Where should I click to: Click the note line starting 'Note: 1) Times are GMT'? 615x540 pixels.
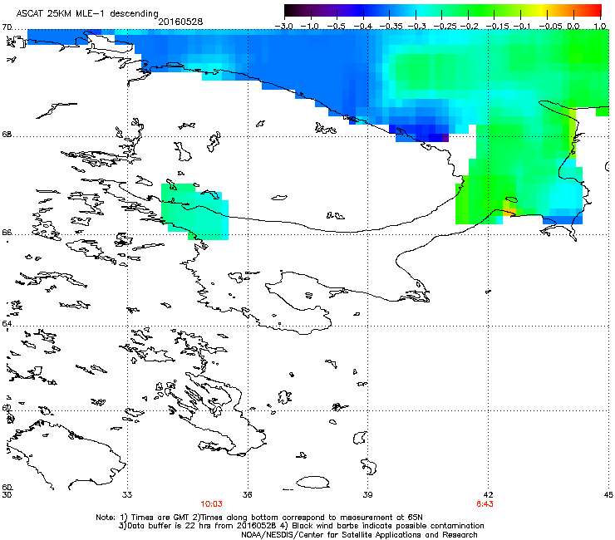pos(259,518)
